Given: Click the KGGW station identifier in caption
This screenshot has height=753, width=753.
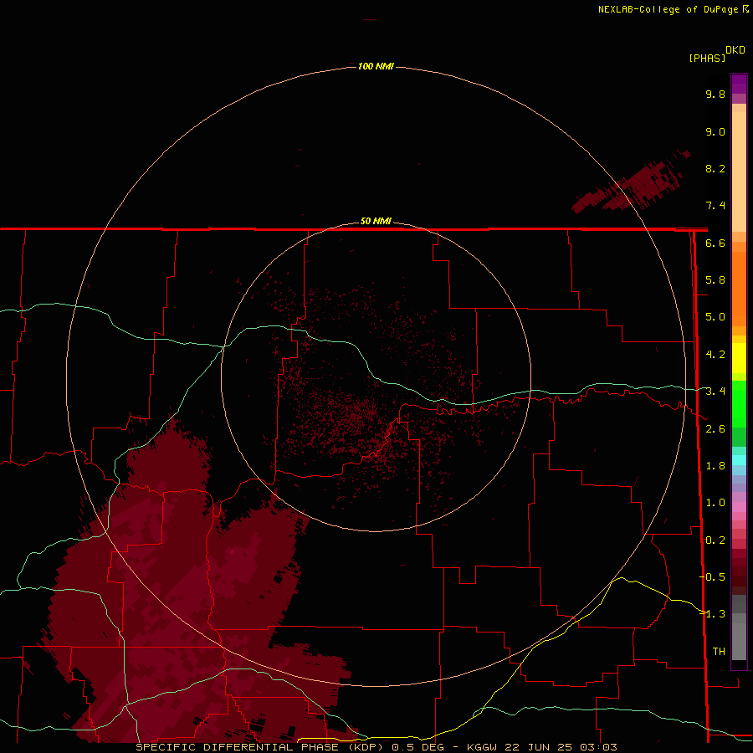Looking at the screenshot, I should (482, 747).
